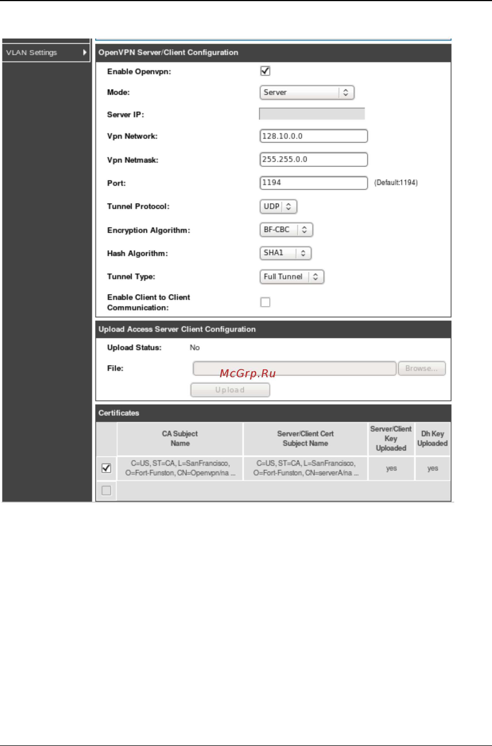Enable Client to Client Communication checkbox
This screenshot has height=746, width=492.
[x=265, y=302]
